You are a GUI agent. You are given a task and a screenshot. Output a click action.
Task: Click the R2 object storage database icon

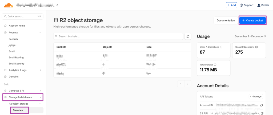click(56, 20)
